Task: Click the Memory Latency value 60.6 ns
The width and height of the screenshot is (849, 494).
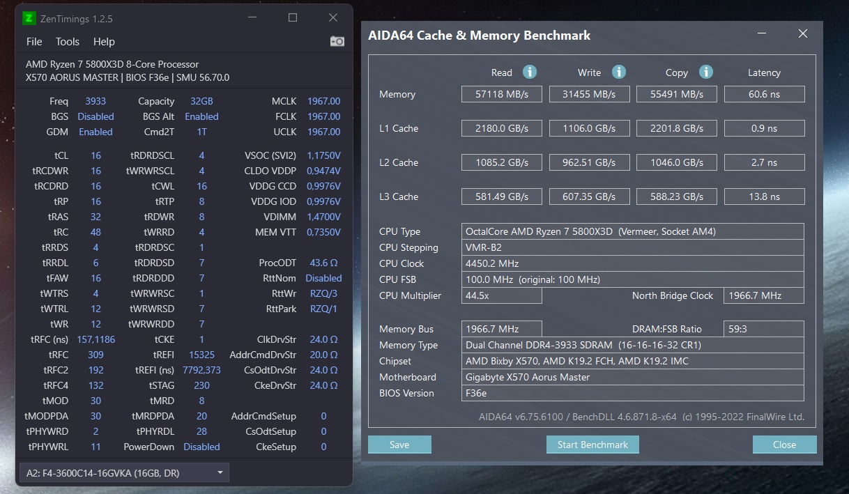Action: 765,94
